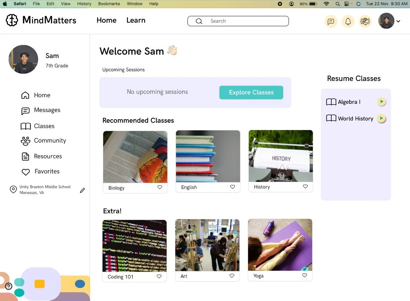
Task: Favorite the Biology class heart
Action: (x=160, y=187)
